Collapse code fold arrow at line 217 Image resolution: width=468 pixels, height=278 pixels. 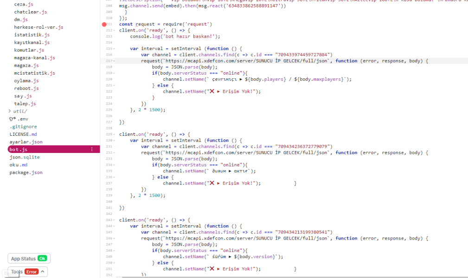click(x=114, y=61)
